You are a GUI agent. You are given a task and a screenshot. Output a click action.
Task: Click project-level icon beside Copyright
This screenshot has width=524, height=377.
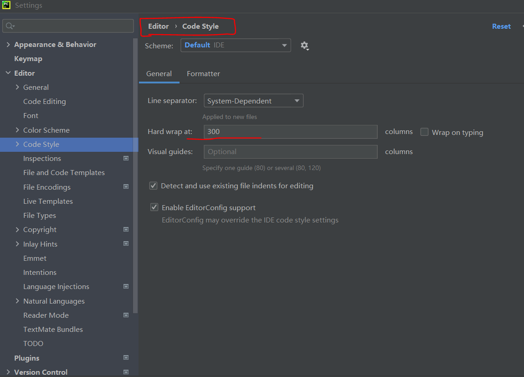[126, 229]
